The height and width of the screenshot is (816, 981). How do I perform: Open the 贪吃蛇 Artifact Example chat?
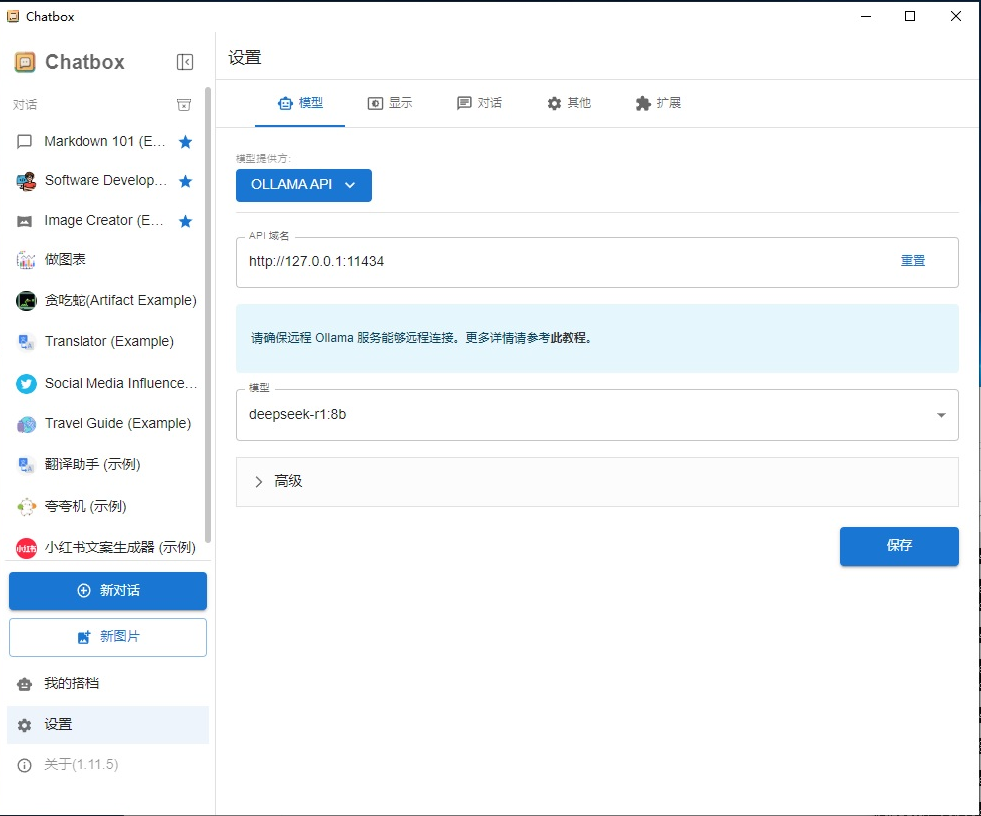(119, 300)
